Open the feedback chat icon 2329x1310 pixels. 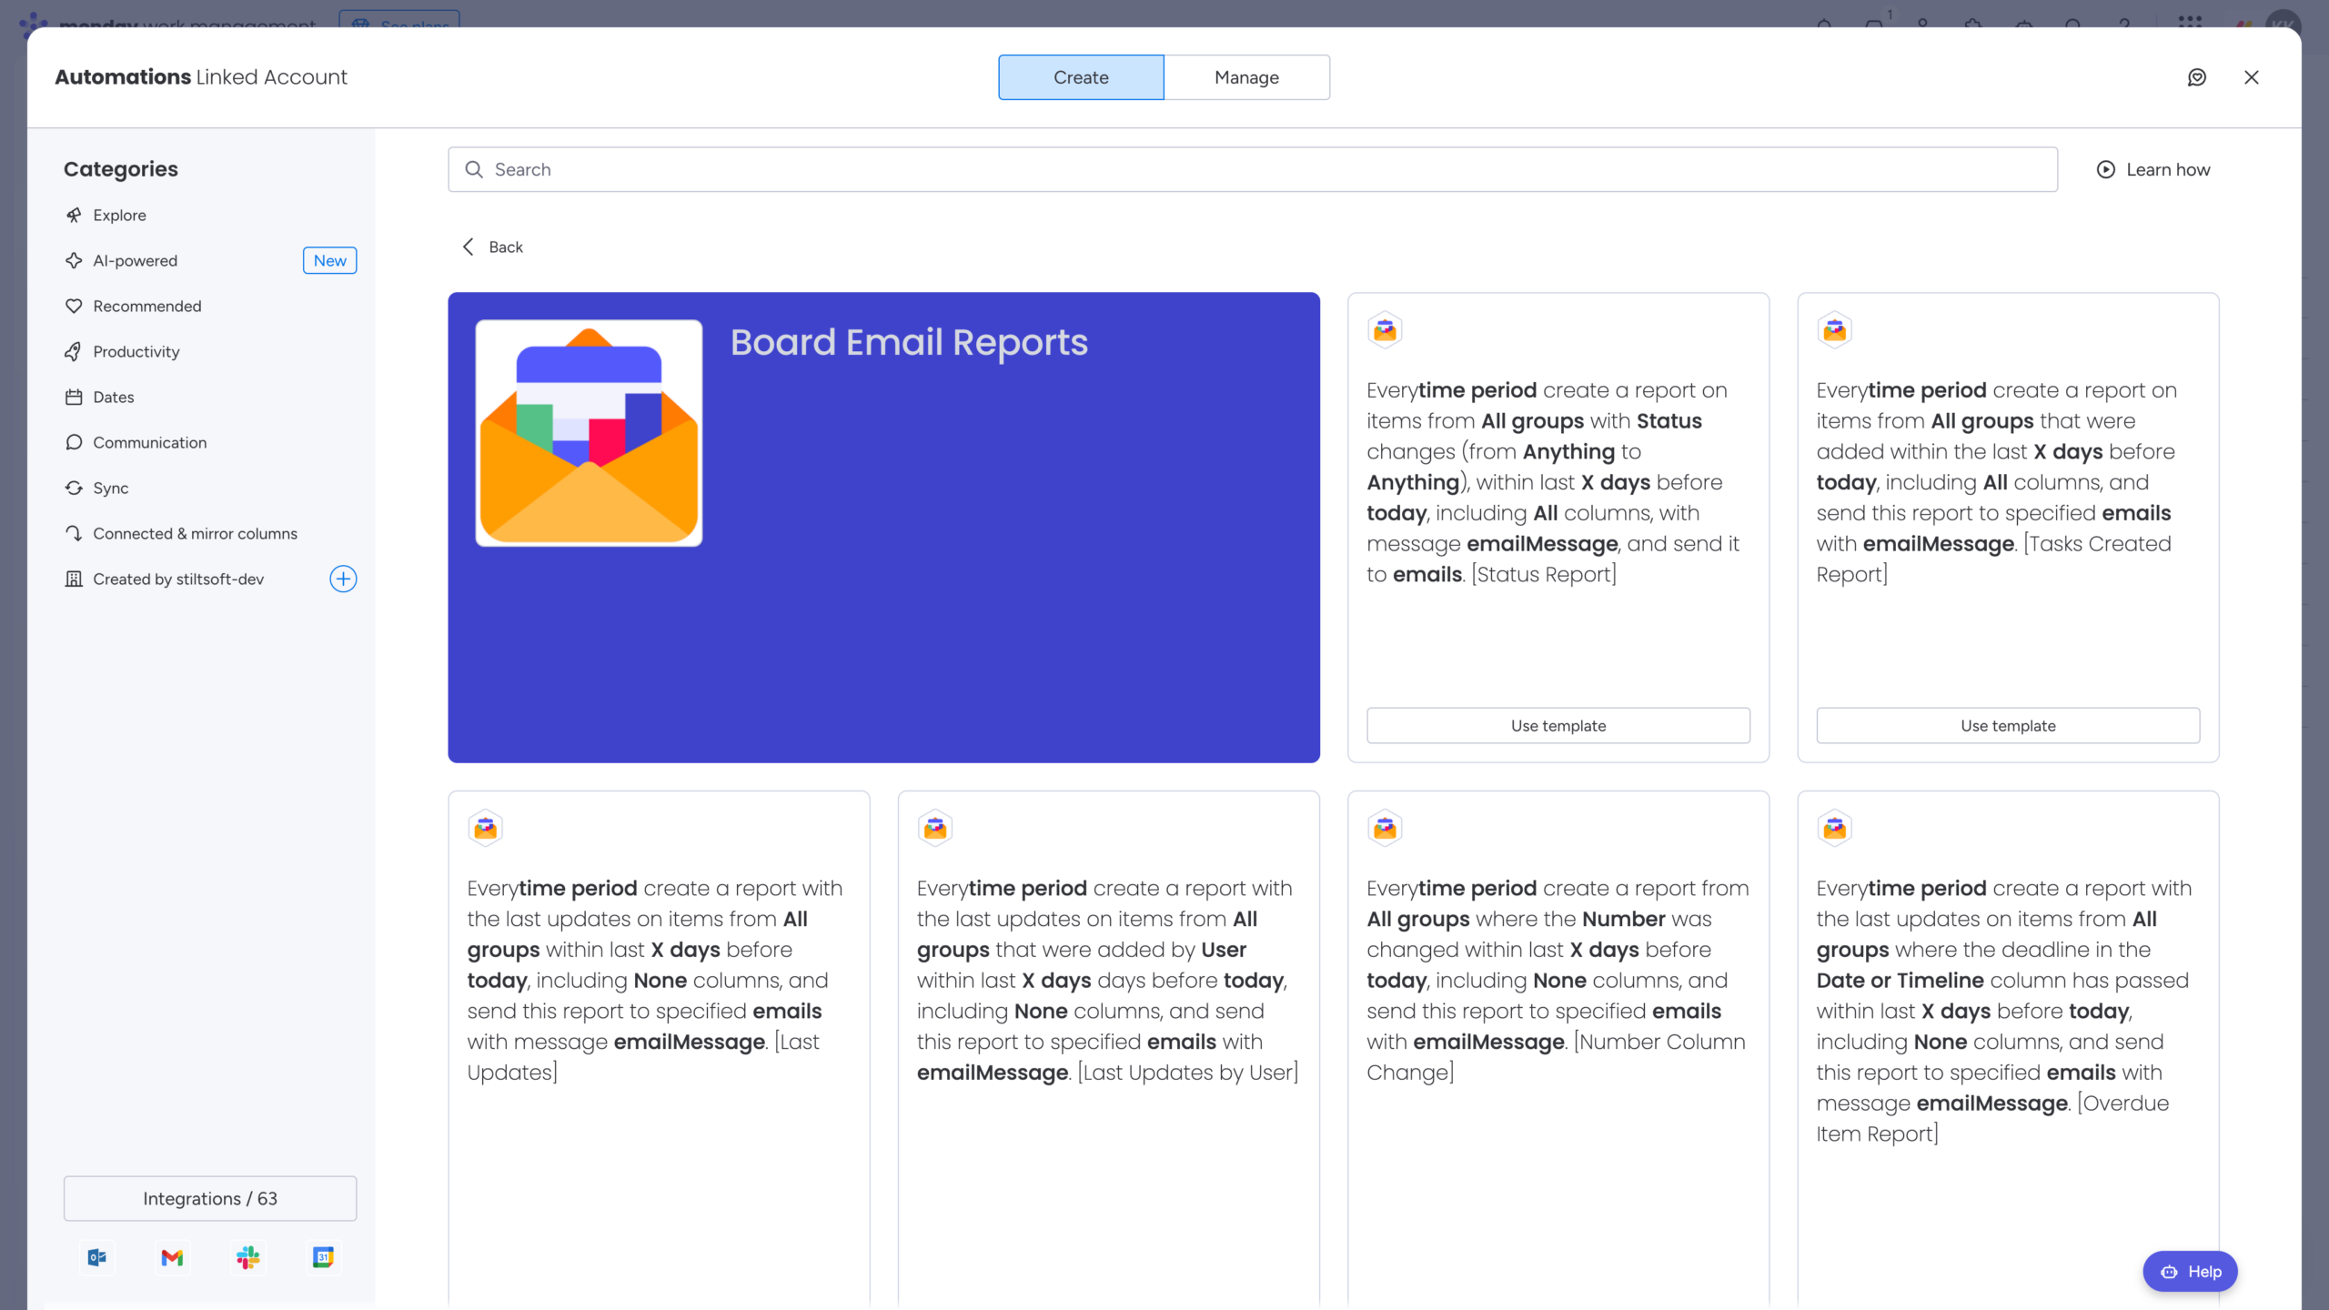click(2197, 77)
